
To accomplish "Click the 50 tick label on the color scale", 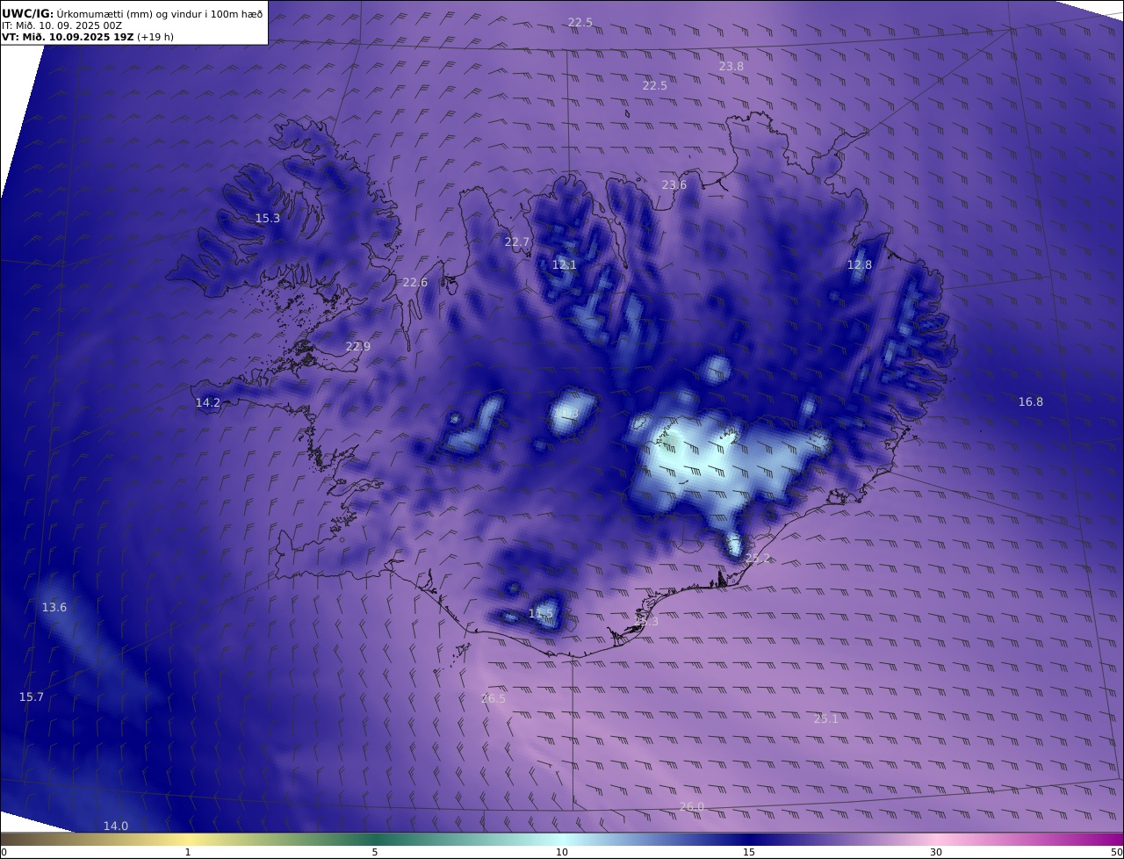I will (x=1116, y=852).
